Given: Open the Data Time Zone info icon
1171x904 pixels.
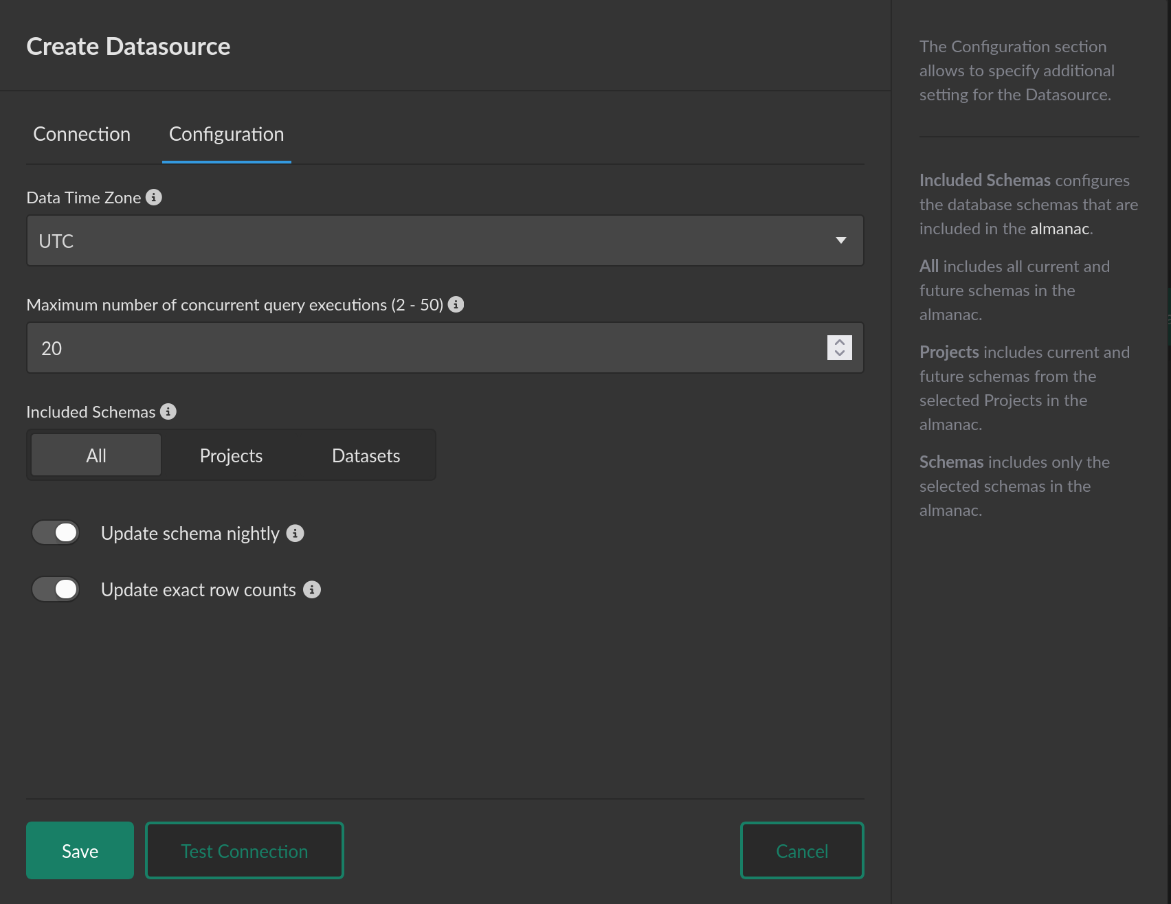Looking at the screenshot, I should [x=154, y=197].
